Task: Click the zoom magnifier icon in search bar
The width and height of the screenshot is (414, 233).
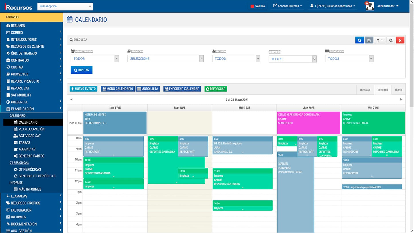Action: [391, 40]
